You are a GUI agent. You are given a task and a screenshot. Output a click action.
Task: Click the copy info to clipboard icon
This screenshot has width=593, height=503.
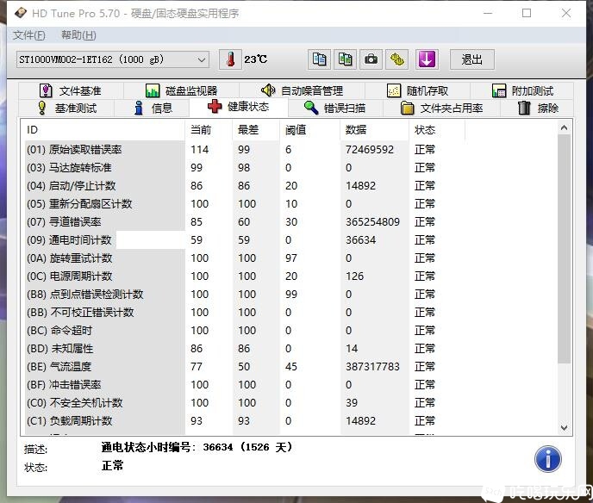tap(319, 59)
